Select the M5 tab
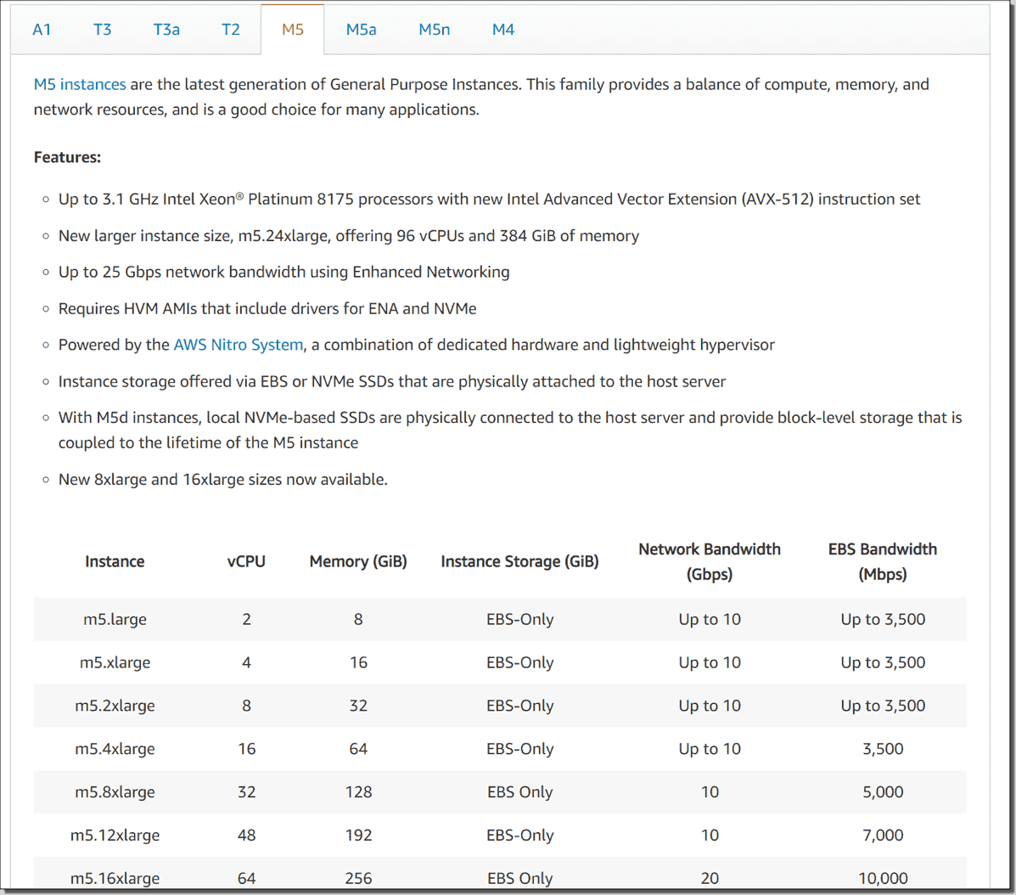 tap(292, 29)
